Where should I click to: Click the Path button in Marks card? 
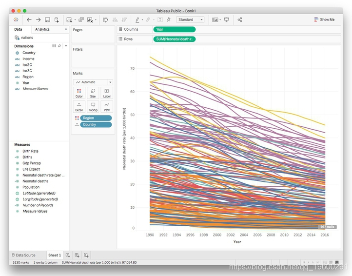107,107
